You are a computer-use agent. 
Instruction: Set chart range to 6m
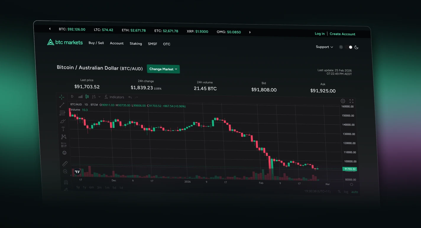point(92,187)
